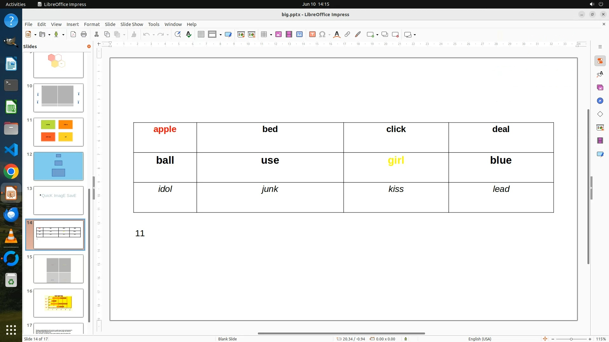Click the zoom slider in status bar
This screenshot has height=342, width=609.
coord(571,339)
